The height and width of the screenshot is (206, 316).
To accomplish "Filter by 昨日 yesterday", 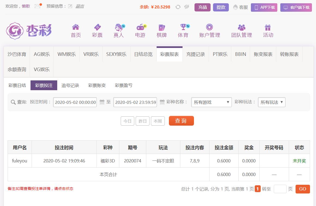I will point(142,121).
